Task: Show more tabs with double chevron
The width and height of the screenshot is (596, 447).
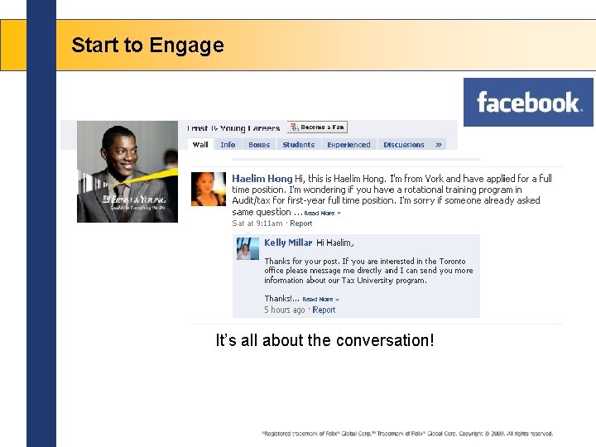Action: (439, 144)
